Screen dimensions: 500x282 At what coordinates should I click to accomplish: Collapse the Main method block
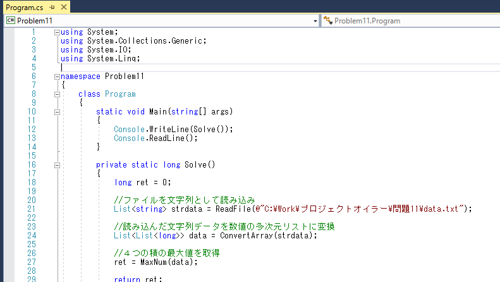click(x=57, y=112)
